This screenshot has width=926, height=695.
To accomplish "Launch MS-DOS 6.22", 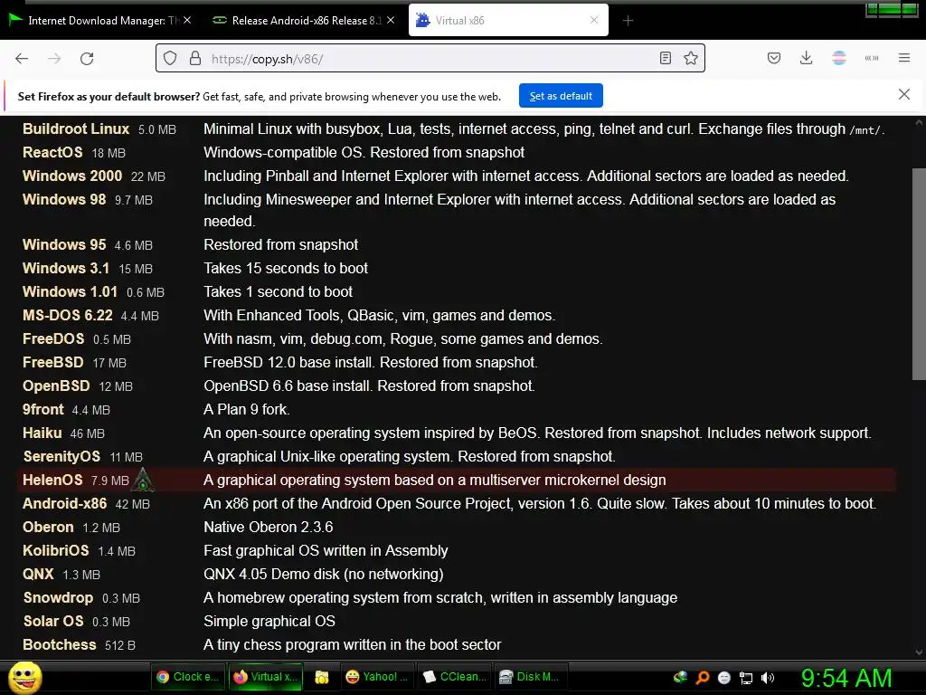I will point(67,316).
